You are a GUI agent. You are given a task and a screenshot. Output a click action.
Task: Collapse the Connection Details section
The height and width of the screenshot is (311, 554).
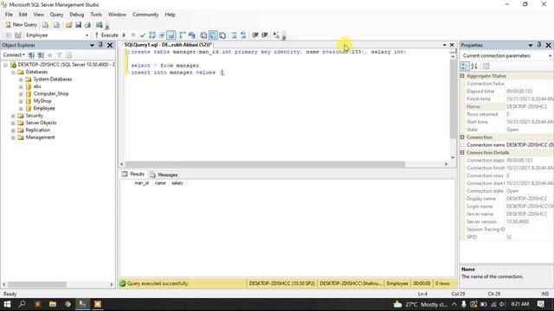(462, 152)
